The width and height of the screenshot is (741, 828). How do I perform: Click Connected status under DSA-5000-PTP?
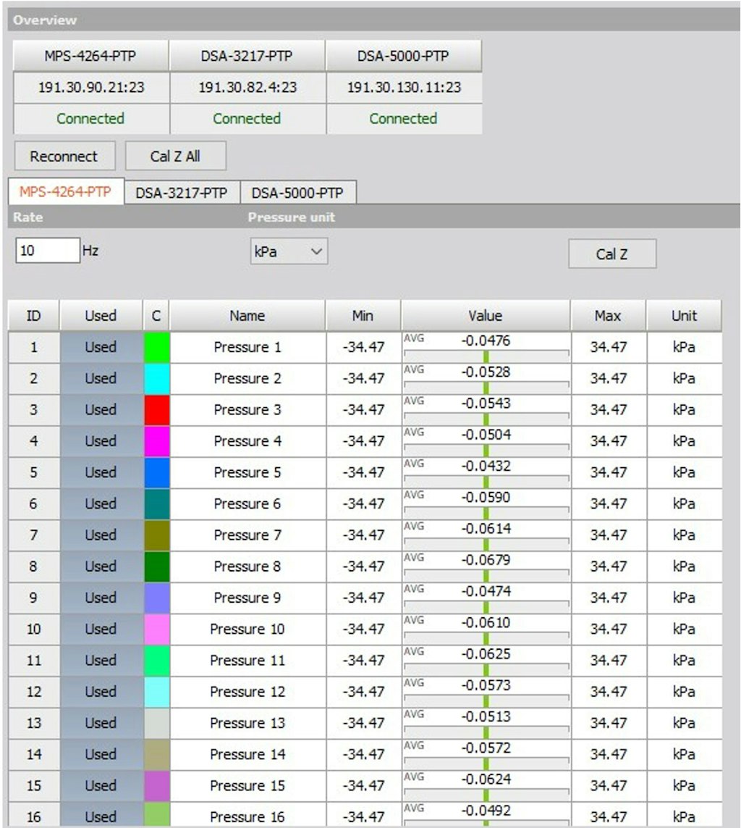click(404, 118)
